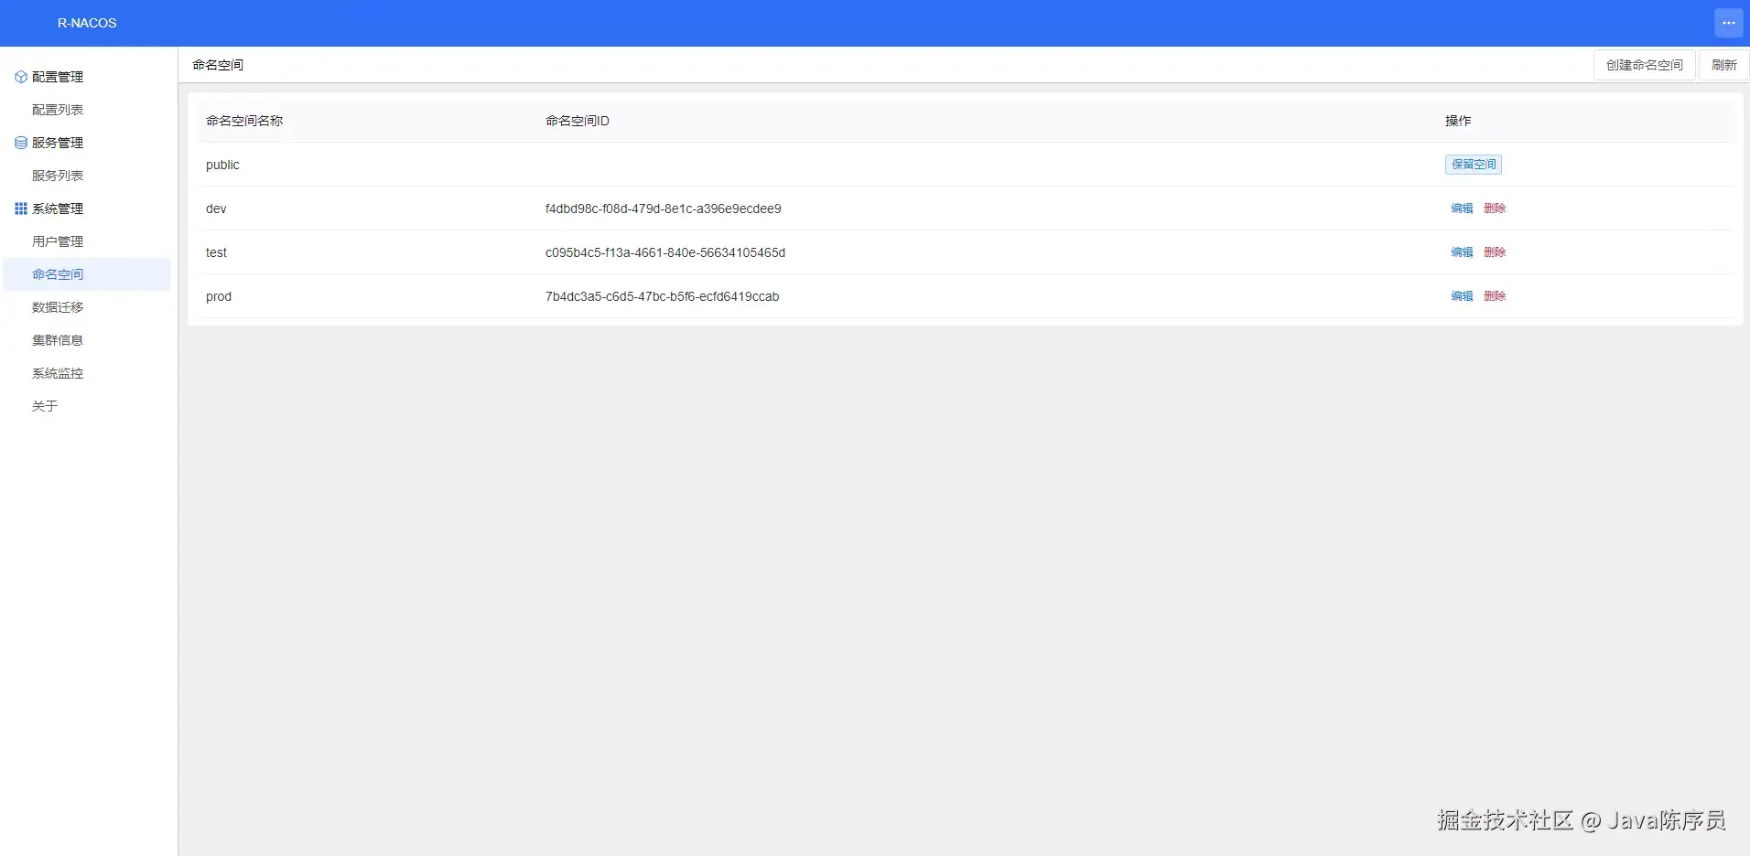Click 编辑 for the test namespace
This screenshot has width=1750, height=856.
pyautogui.click(x=1462, y=252)
